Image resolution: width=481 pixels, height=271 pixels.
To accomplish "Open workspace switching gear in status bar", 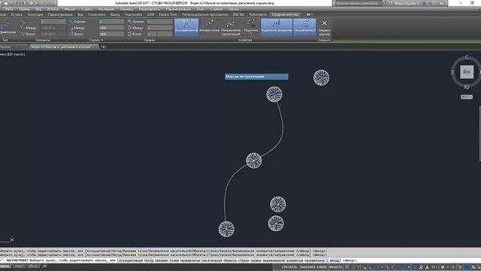I will [x=443, y=267].
